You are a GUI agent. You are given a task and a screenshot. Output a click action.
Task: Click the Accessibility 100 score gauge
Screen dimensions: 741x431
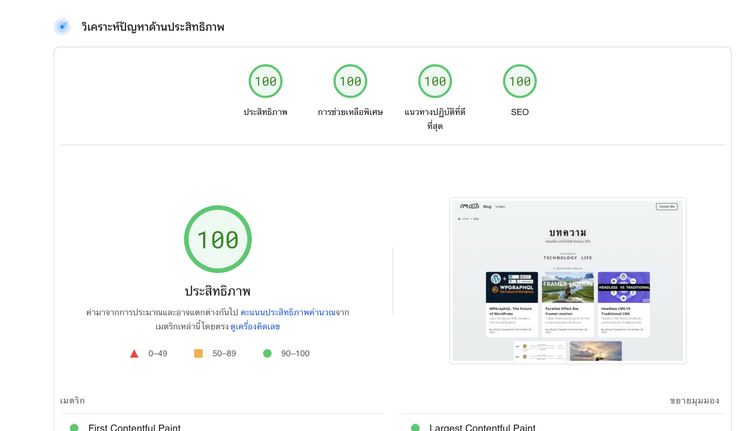(350, 81)
